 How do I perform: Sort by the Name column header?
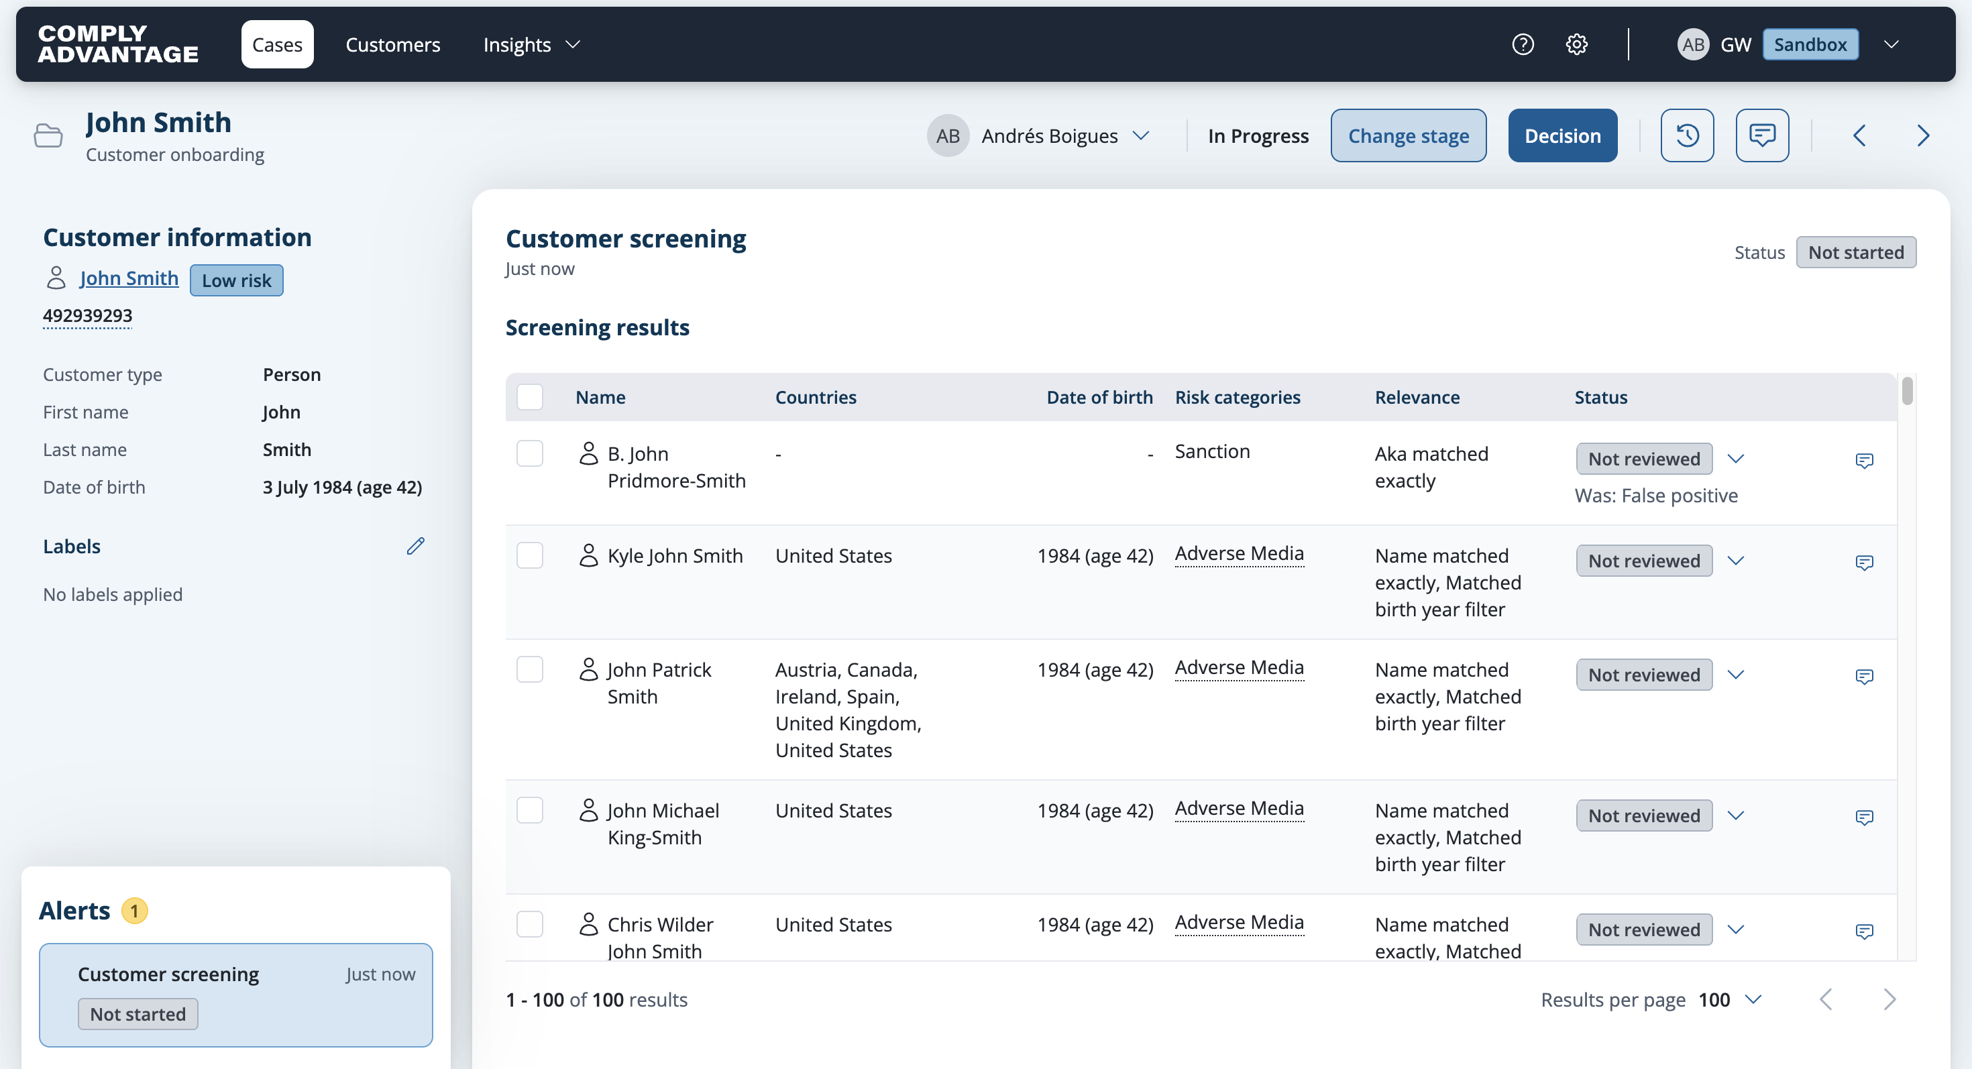[x=600, y=397]
